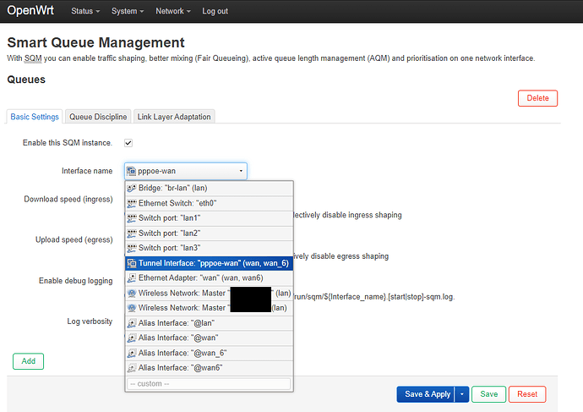
Task: Open the Save & Apply arrow dropdown
Action: (462, 394)
